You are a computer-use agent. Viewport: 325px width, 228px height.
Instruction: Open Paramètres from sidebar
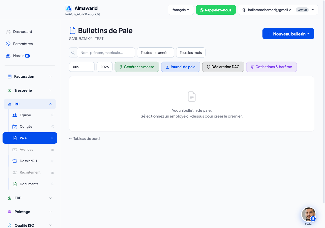(x=30, y=44)
